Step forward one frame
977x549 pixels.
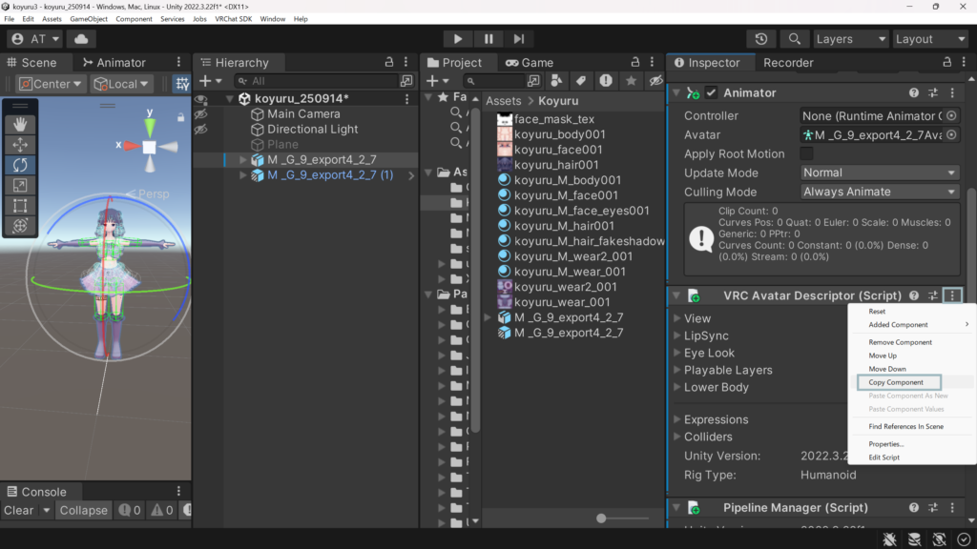point(518,38)
